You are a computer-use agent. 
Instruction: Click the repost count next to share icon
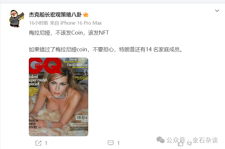(46, 143)
